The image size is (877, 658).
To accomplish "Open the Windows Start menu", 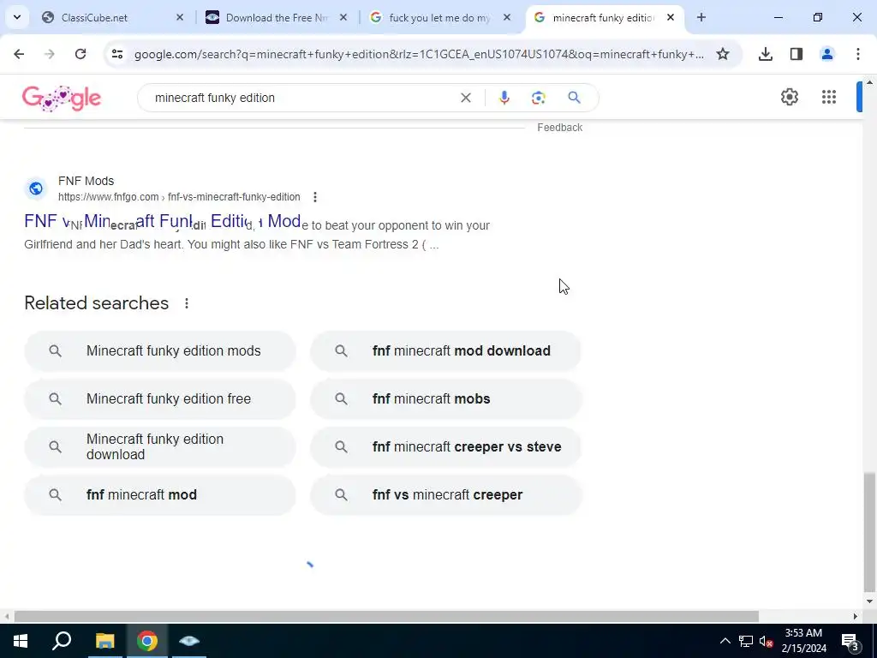I will click(21, 641).
